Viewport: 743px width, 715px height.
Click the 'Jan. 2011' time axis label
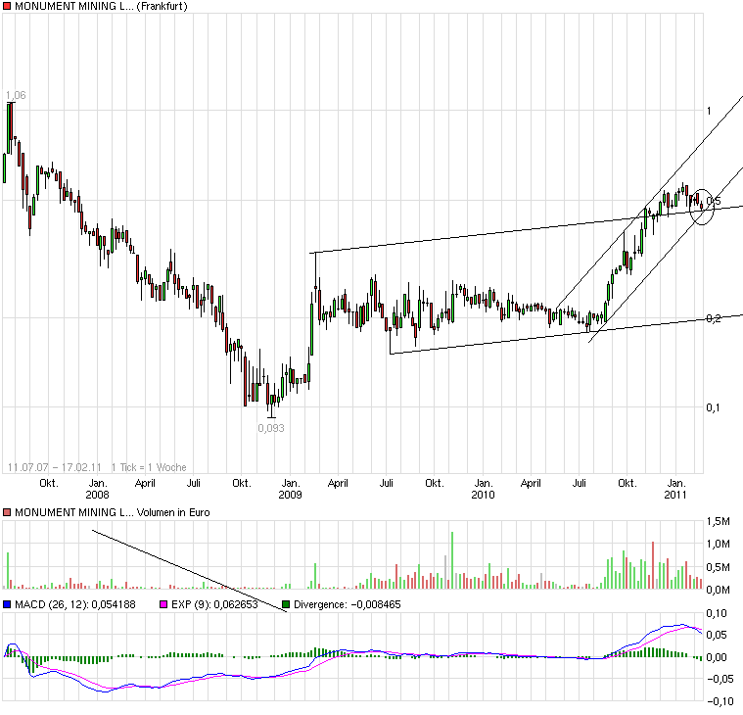click(x=675, y=489)
